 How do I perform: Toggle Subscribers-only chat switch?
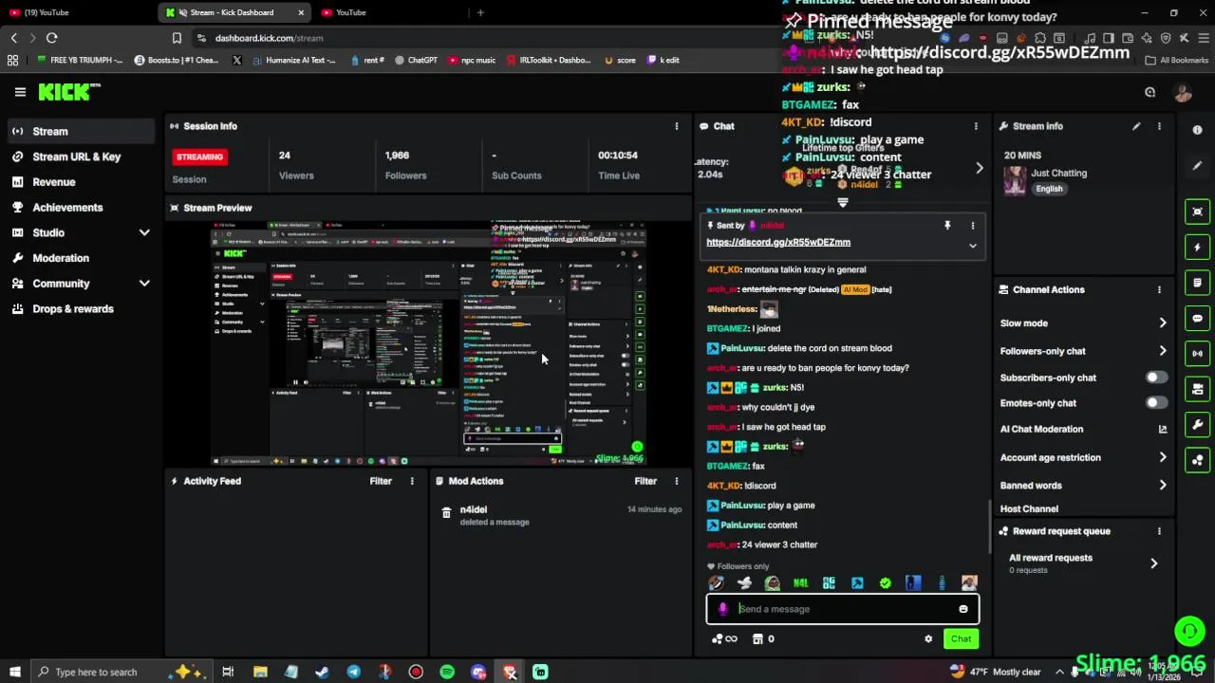(1155, 378)
